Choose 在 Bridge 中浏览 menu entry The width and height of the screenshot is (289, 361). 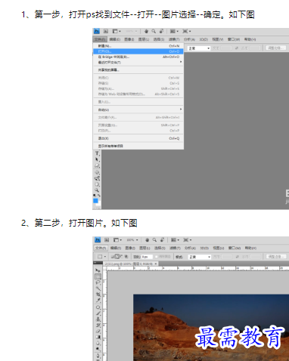click(x=138, y=57)
